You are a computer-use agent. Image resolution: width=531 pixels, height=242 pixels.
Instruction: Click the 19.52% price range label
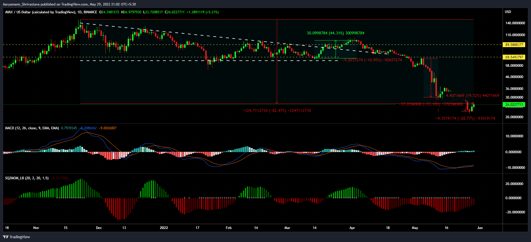(x=472, y=95)
